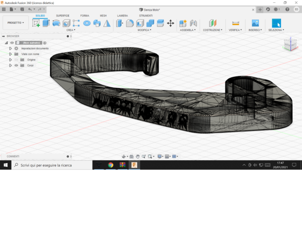This screenshot has width=302, height=225.
Task: Click the Insert image icon in Inserisci
Action: coord(255,23)
